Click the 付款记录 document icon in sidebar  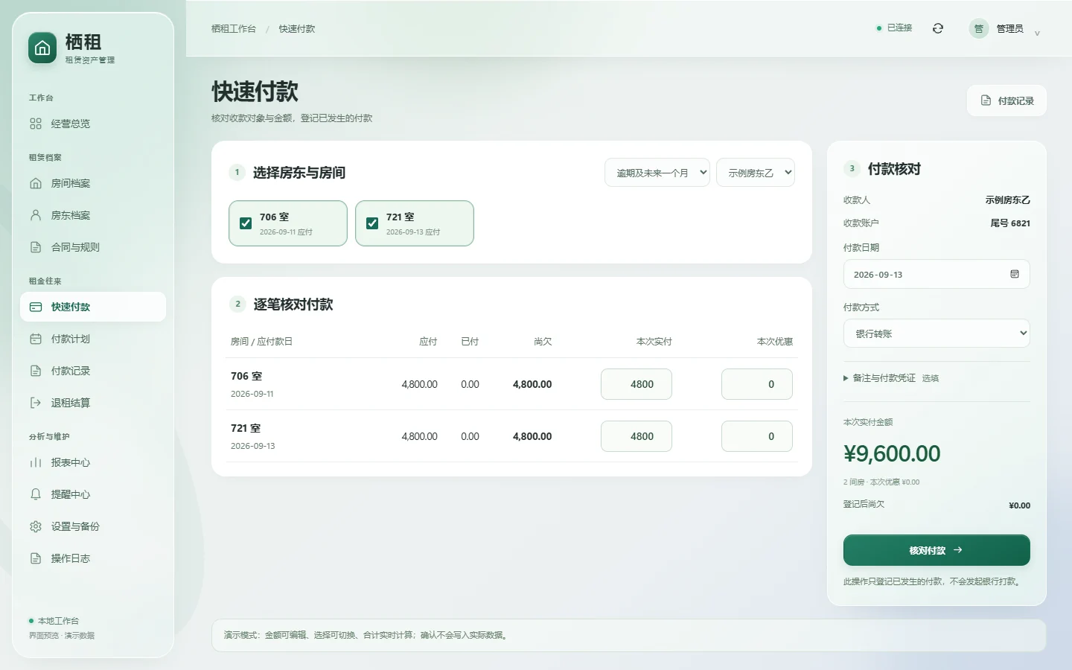click(x=36, y=371)
